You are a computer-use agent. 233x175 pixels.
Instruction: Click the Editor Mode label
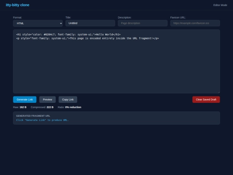point(220,5)
